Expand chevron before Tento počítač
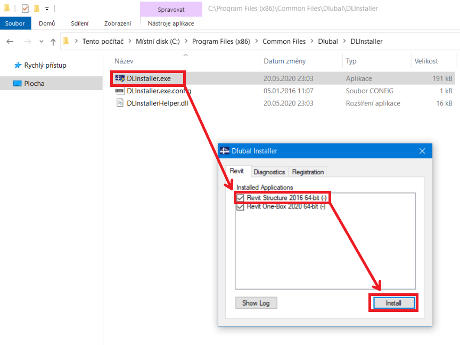The image size is (460, 345). pyautogui.click(x=76, y=41)
